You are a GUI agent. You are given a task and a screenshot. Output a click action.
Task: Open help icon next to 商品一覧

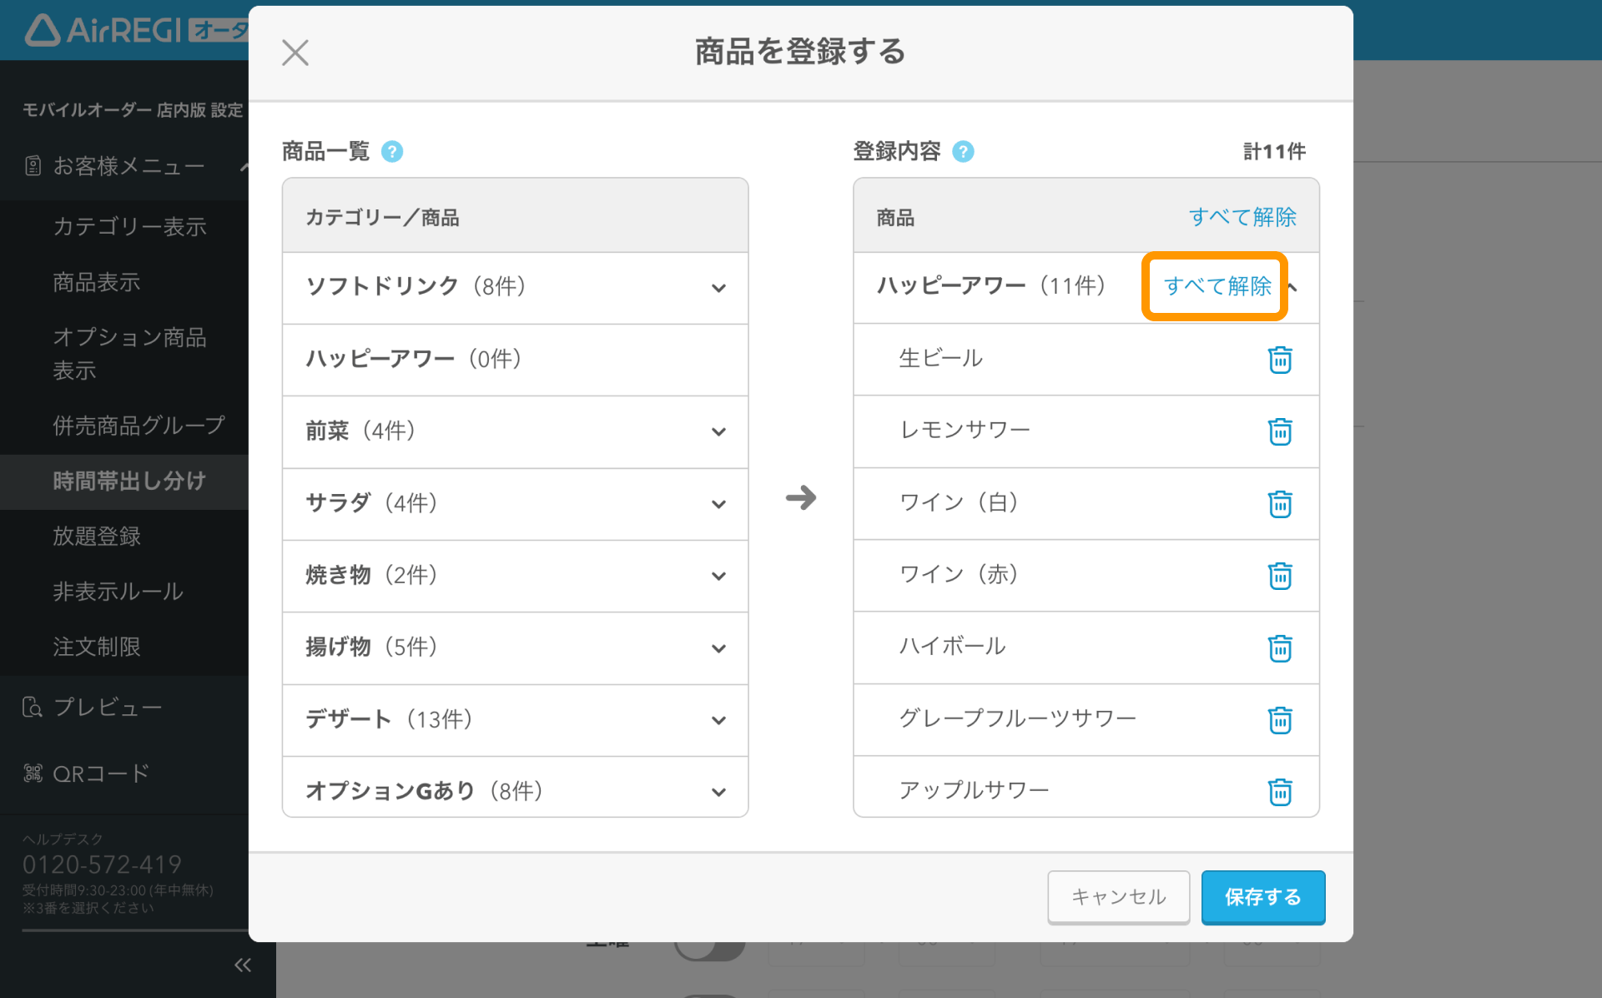(392, 152)
